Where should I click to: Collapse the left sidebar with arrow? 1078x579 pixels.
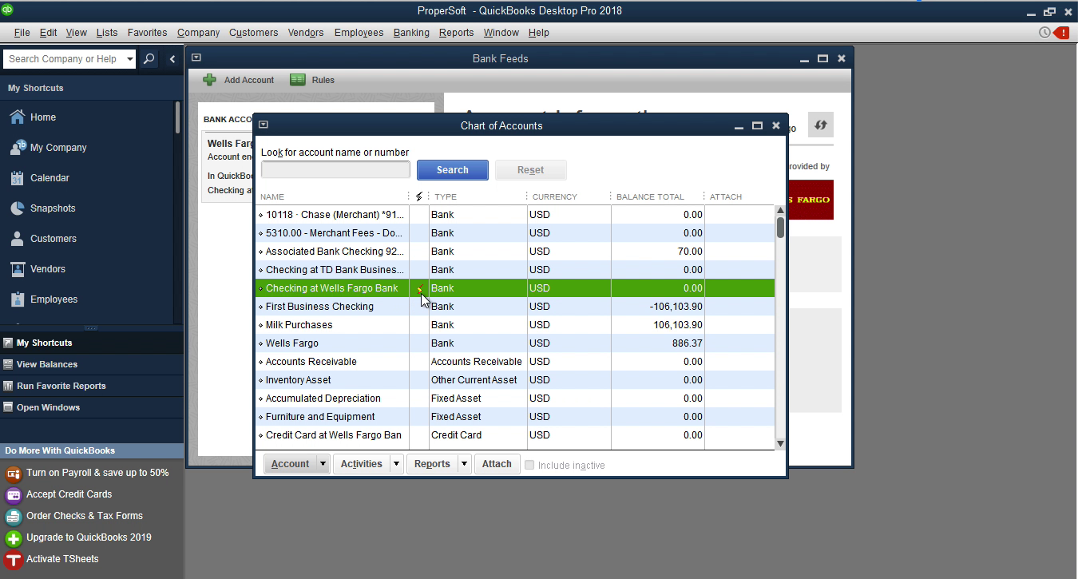pos(172,59)
